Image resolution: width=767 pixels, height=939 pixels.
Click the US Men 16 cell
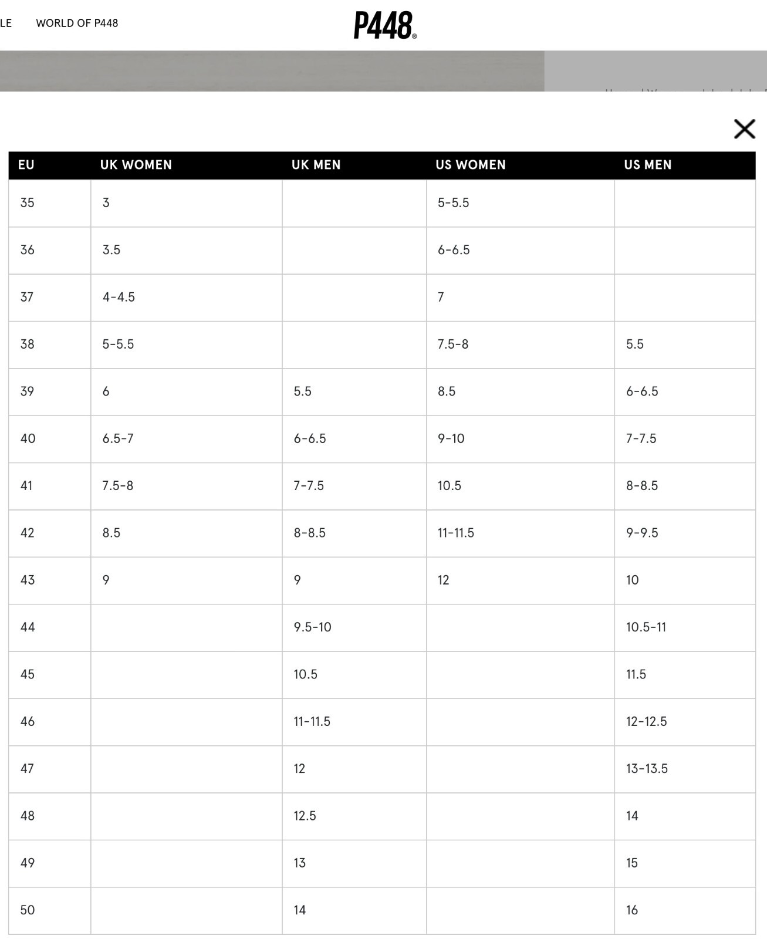point(685,910)
